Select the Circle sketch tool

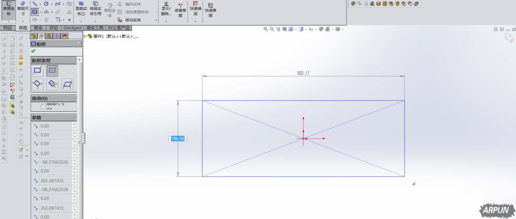click(46, 4)
